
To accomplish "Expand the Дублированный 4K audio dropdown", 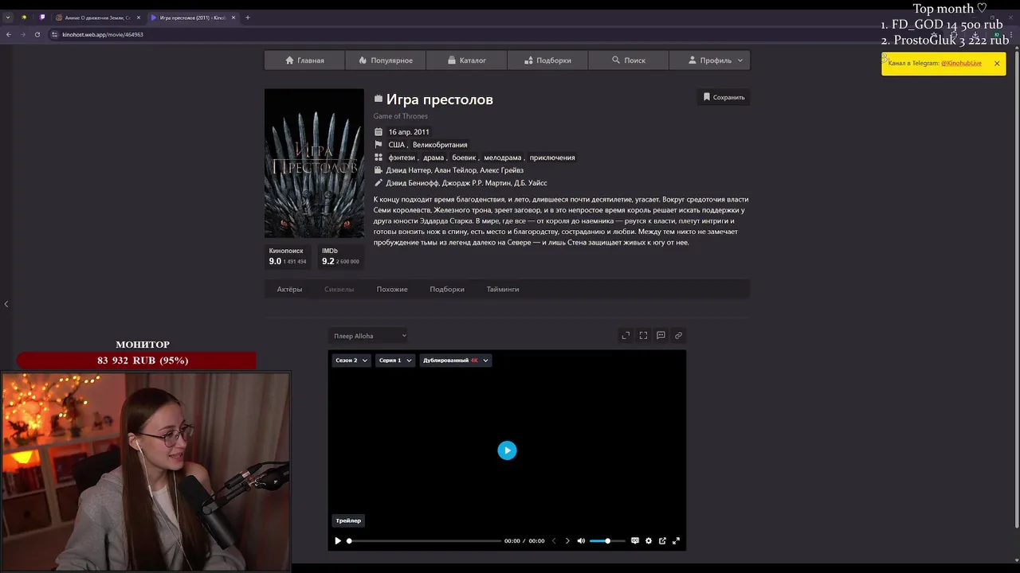I will point(455,361).
